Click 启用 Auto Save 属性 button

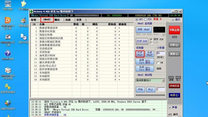145,61
